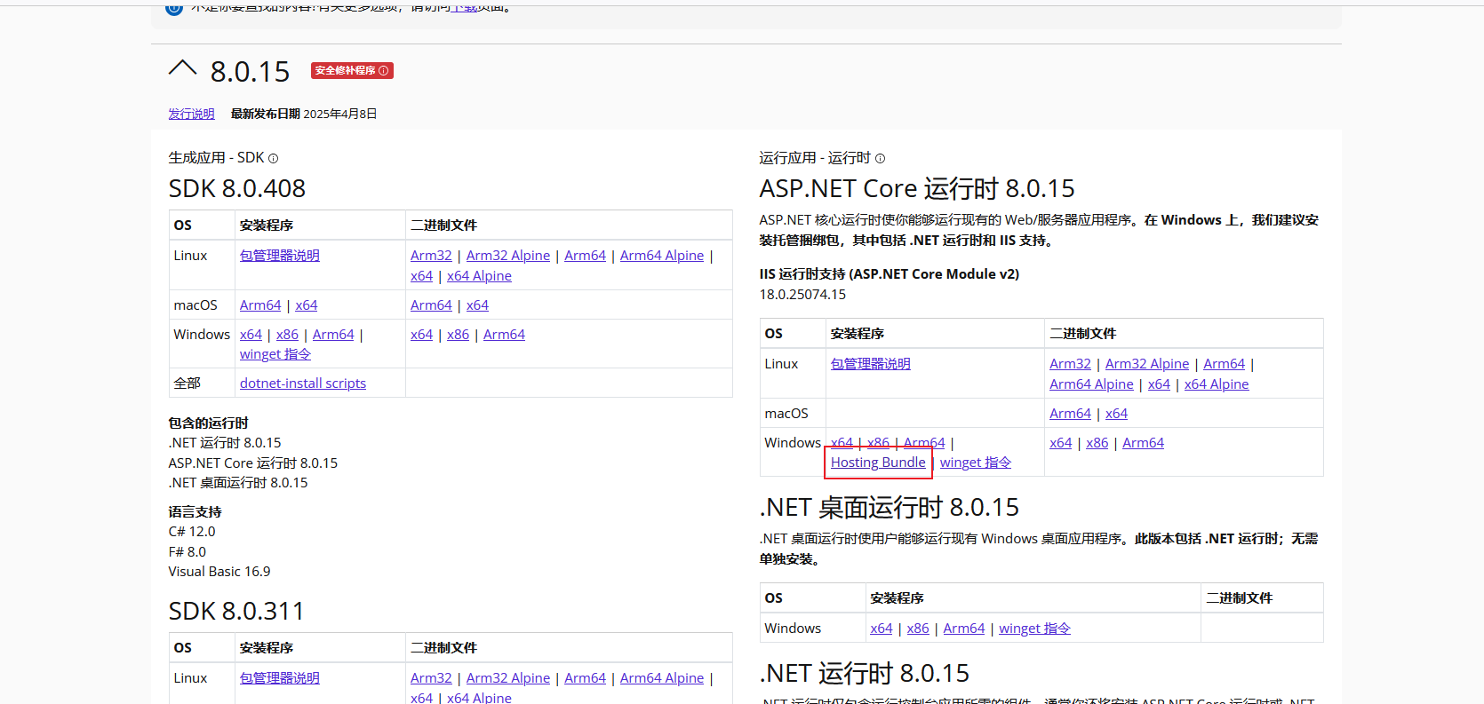1484x704 pixels.
Task: Select the '.NET 运行时 8.0.15' heading
Action: coord(865,673)
